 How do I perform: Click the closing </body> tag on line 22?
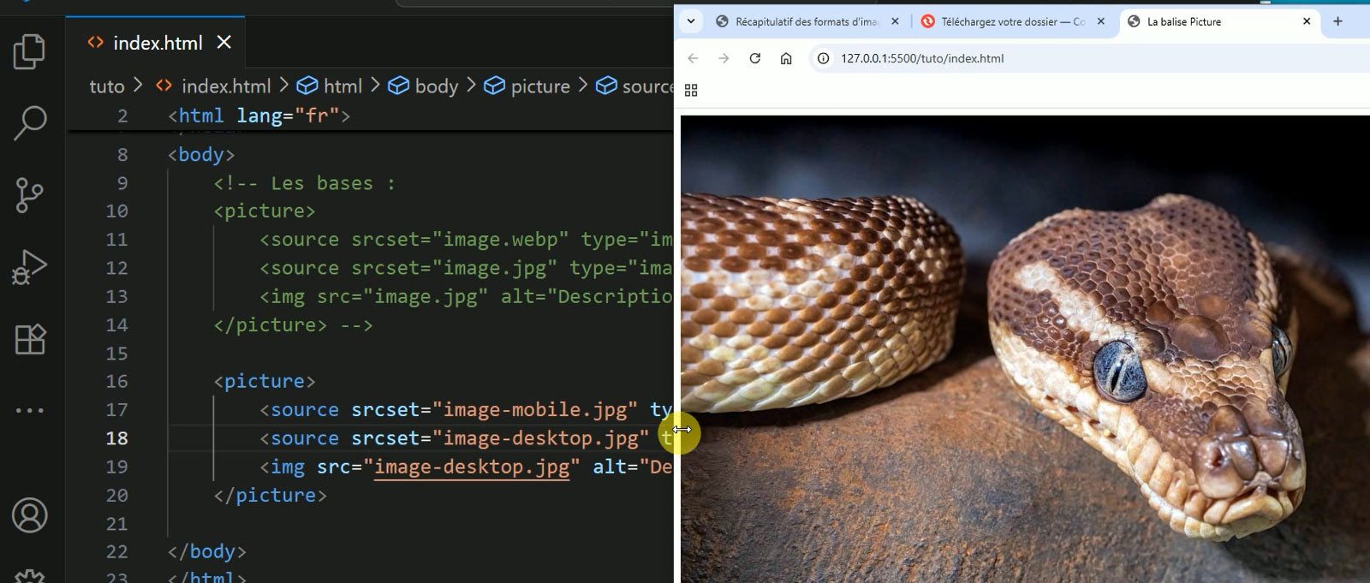point(207,552)
